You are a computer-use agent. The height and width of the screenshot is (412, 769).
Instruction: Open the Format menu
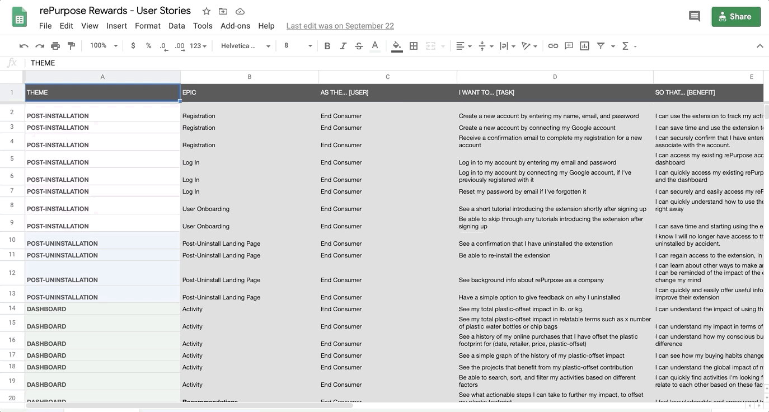coord(148,26)
